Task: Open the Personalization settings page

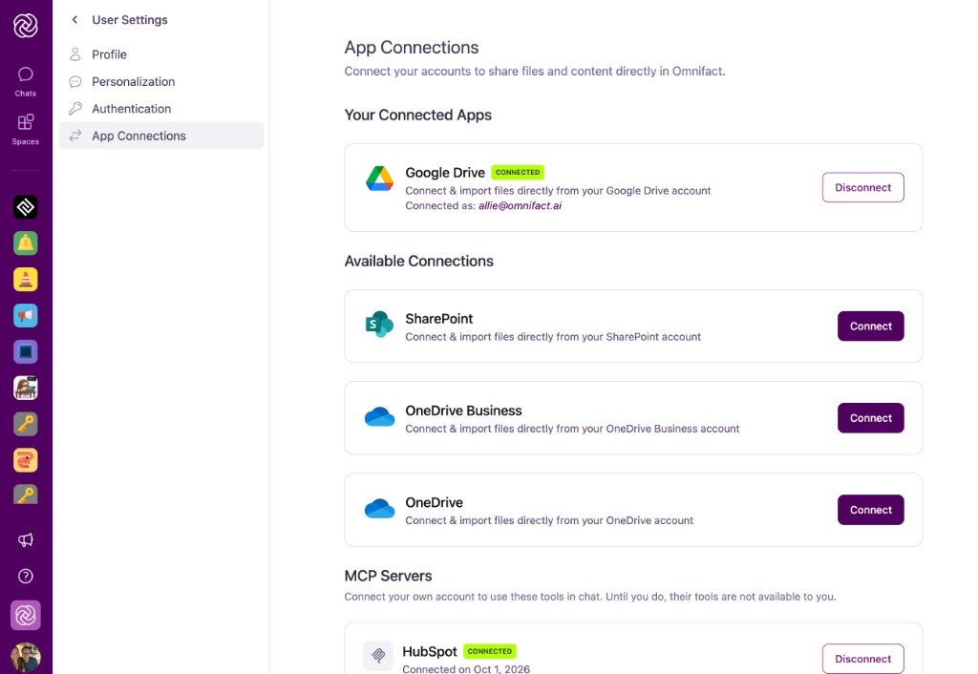Action: [160, 82]
